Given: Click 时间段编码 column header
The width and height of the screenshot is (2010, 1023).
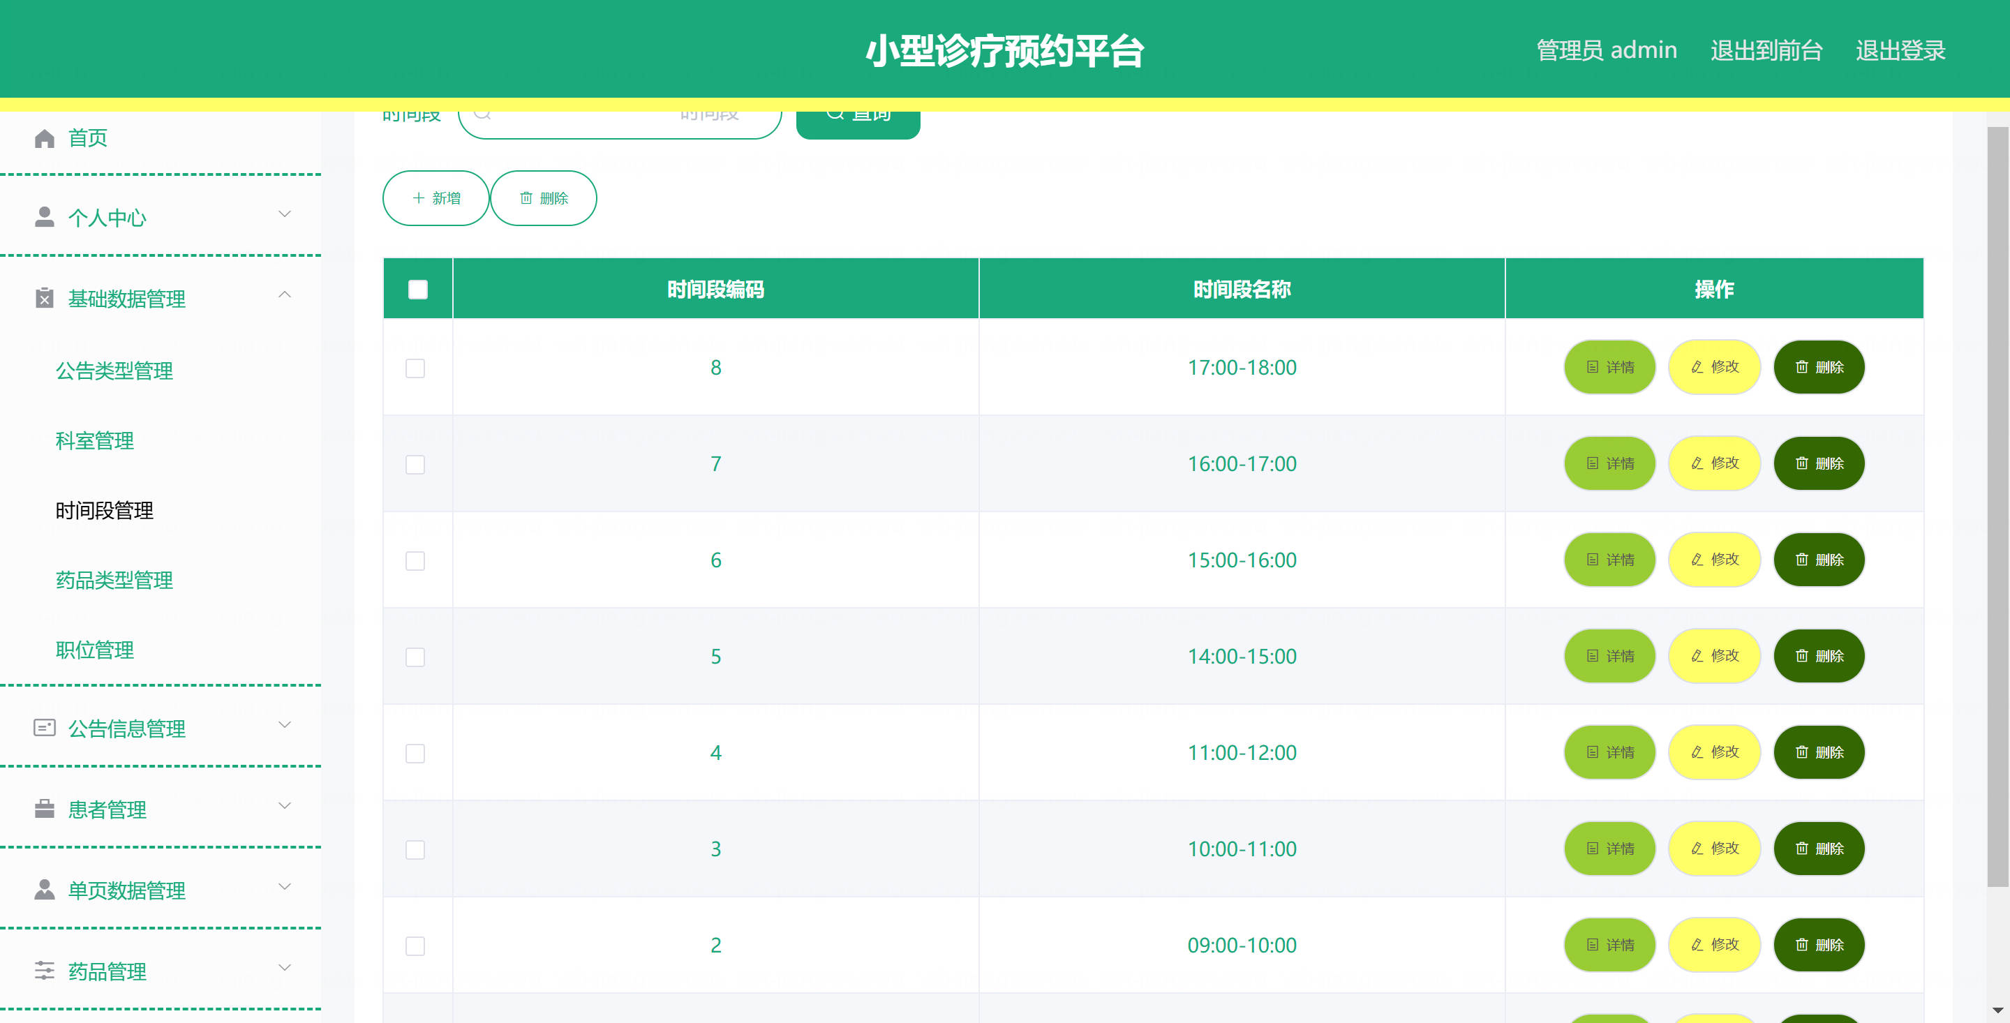Looking at the screenshot, I should click(715, 289).
